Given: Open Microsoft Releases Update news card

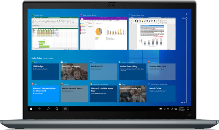Looking at the screenshot, I should [x=45, y=94].
